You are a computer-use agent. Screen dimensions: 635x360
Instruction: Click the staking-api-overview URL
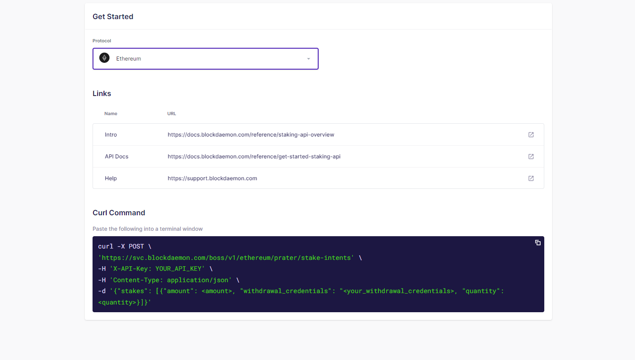[x=251, y=135]
